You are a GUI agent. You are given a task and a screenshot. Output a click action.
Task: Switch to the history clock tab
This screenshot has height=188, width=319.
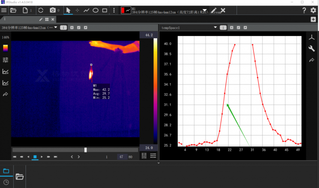(x=6, y=182)
